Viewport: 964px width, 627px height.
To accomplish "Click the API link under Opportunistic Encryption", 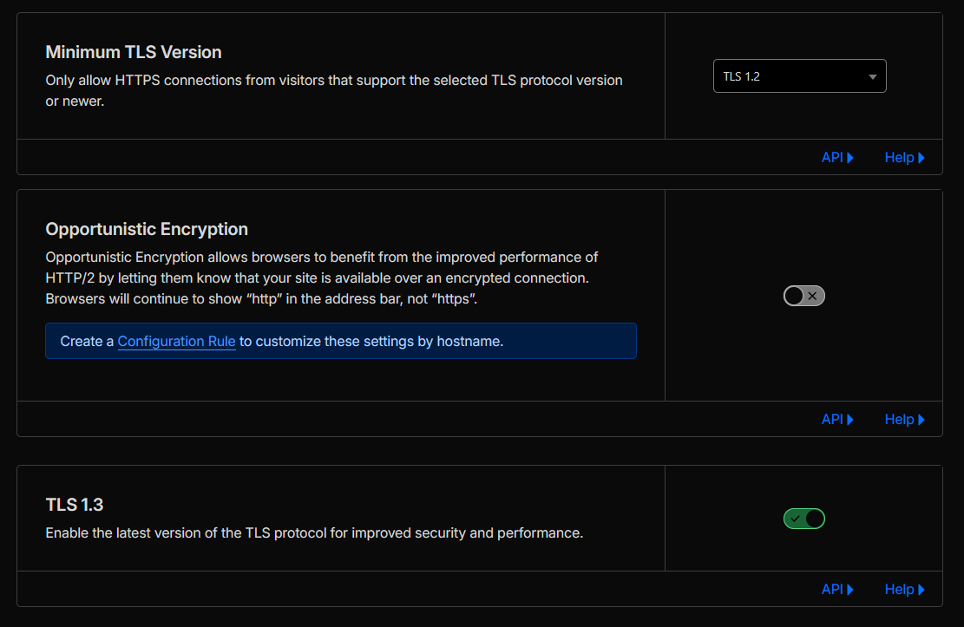I will [832, 419].
